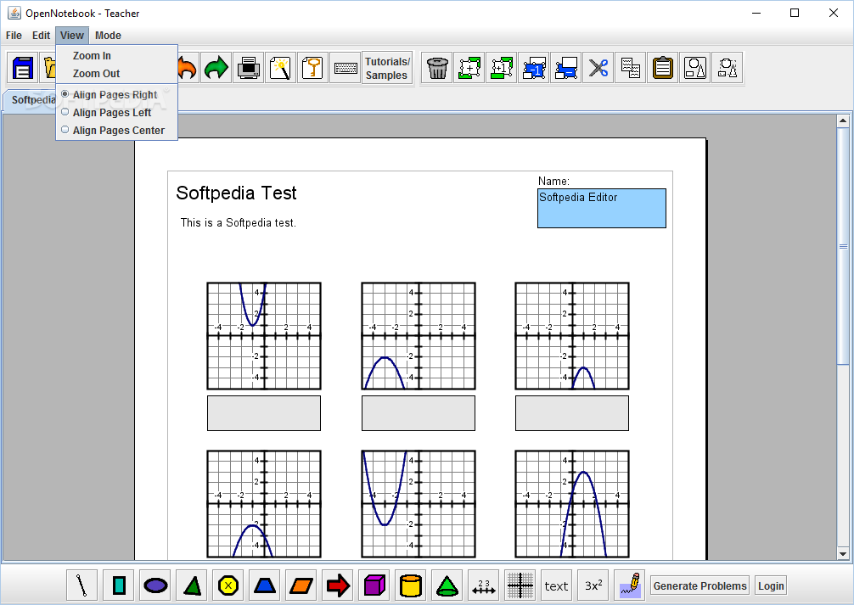Viewport: 854px width, 605px height.
Task: Select the top-middle downward parabola graph
Action: pos(419,336)
